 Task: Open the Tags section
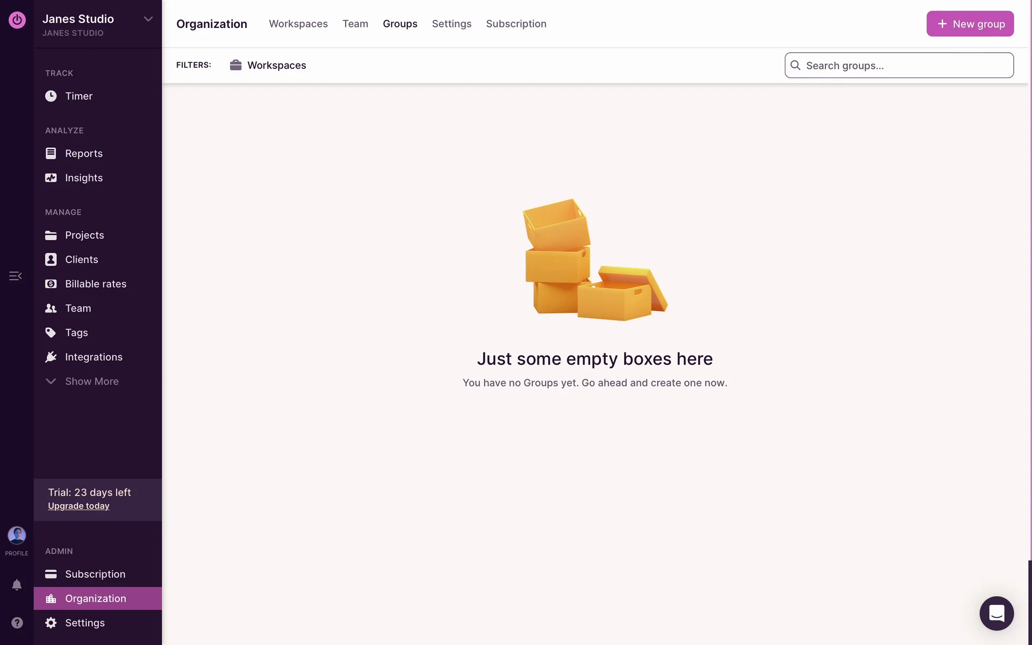pos(76,333)
